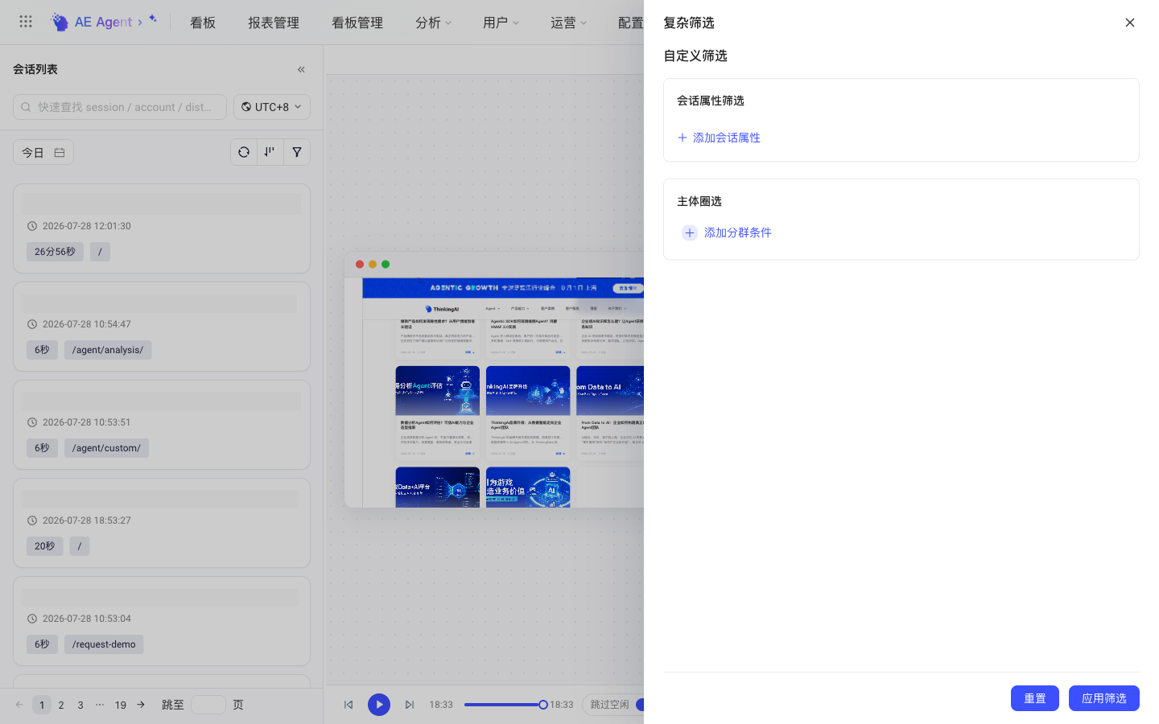The width and height of the screenshot is (1159, 724).
Task: Click the sparkle icon beside AE Agent
Action: (152, 19)
